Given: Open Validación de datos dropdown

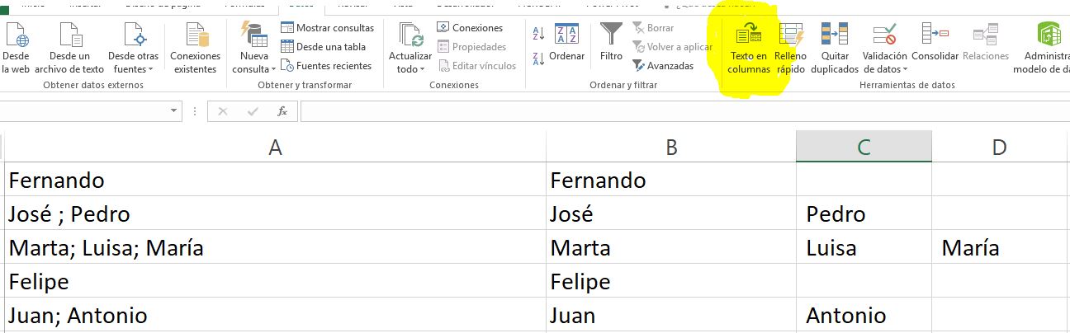Looking at the screenshot, I should point(885,69).
